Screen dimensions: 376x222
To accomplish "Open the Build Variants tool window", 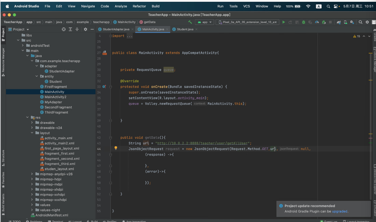I will tap(3, 204).
